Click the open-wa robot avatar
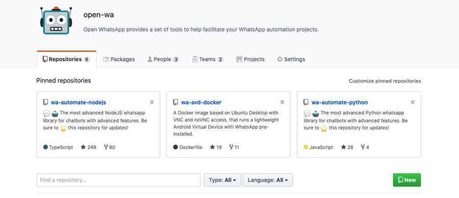The height and width of the screenshot is (198, 459). [x=56, y=21]
